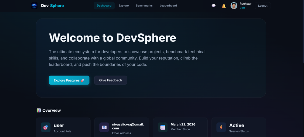Click the Give Feedback button
This screenshot has width=304, height=137.
[x=111, y=80]
